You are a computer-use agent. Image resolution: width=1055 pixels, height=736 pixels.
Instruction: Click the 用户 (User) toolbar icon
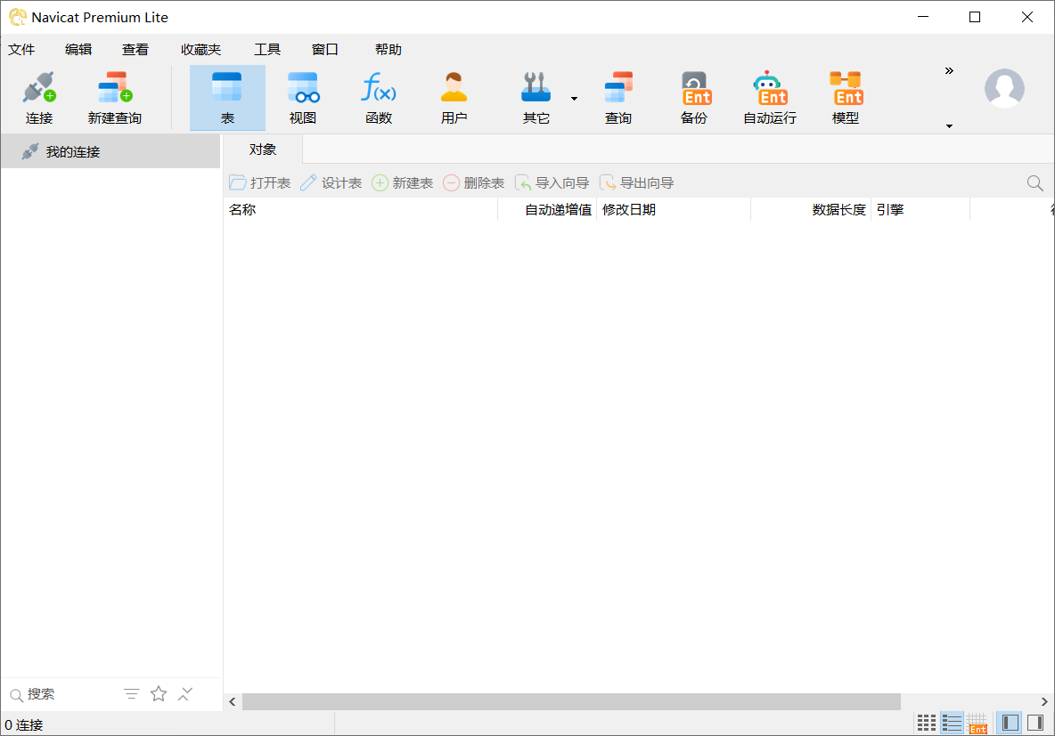pos(454,89)
